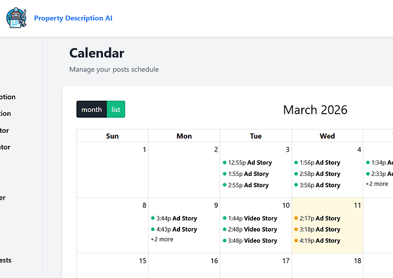
Task: Select the 2:58p Ad Story event
Action: 317,174
